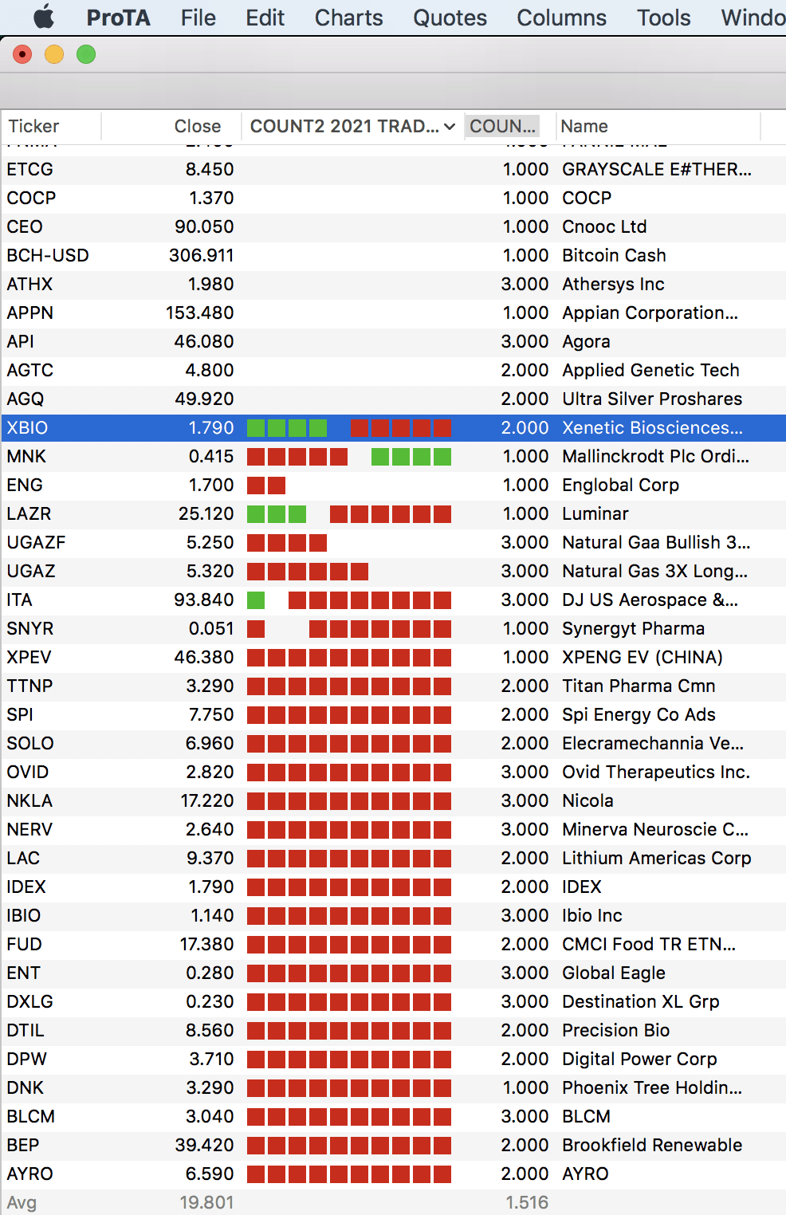
Task: Select the MNK ticker cell
Action: (x=26, y=456)
